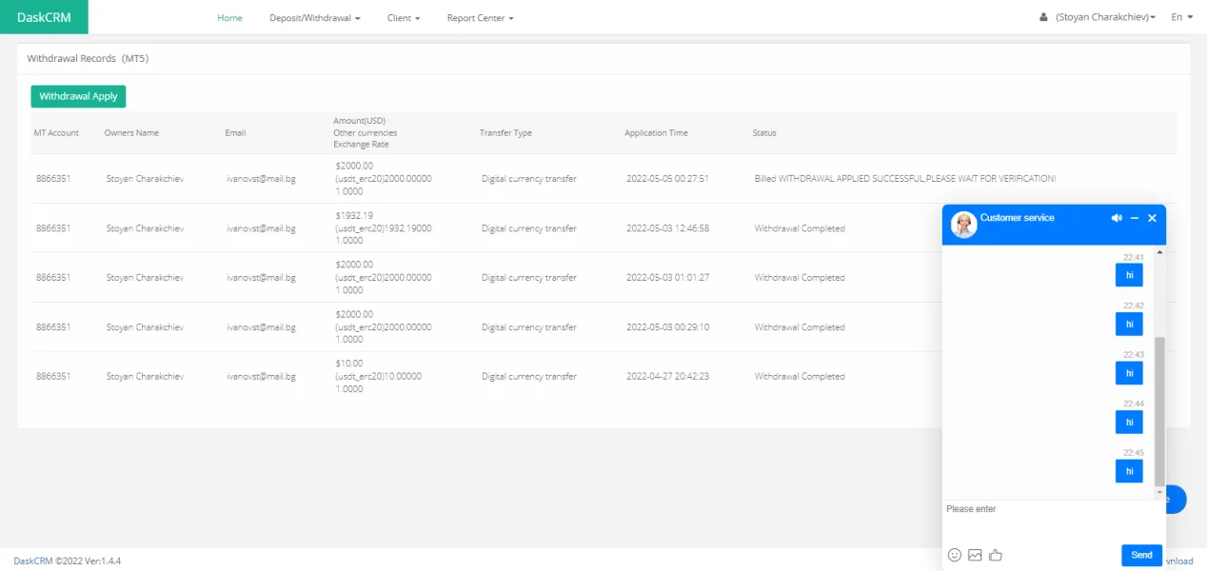The image size is (1207, 571).
Task: Click the chat scrollbar down arrow
Action: click(1159, 493)
